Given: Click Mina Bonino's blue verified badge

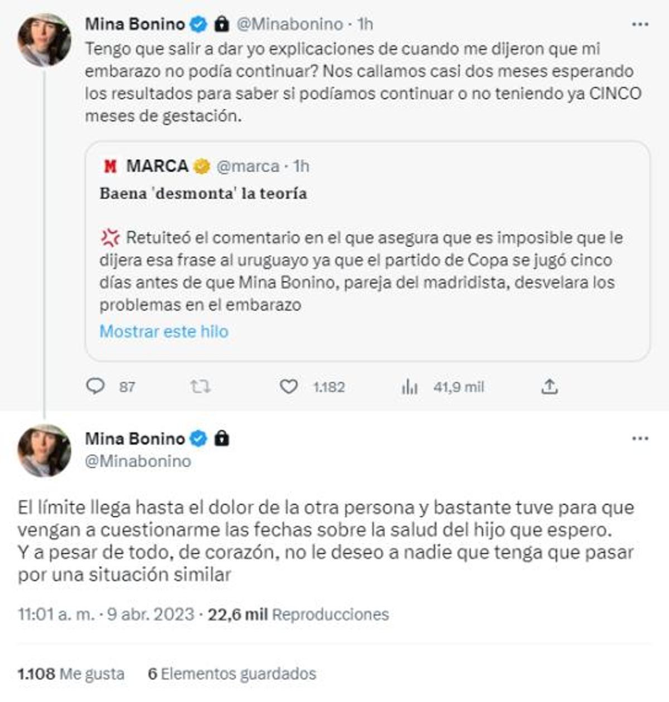Looking at the screenshot, I should pos(198,23).
